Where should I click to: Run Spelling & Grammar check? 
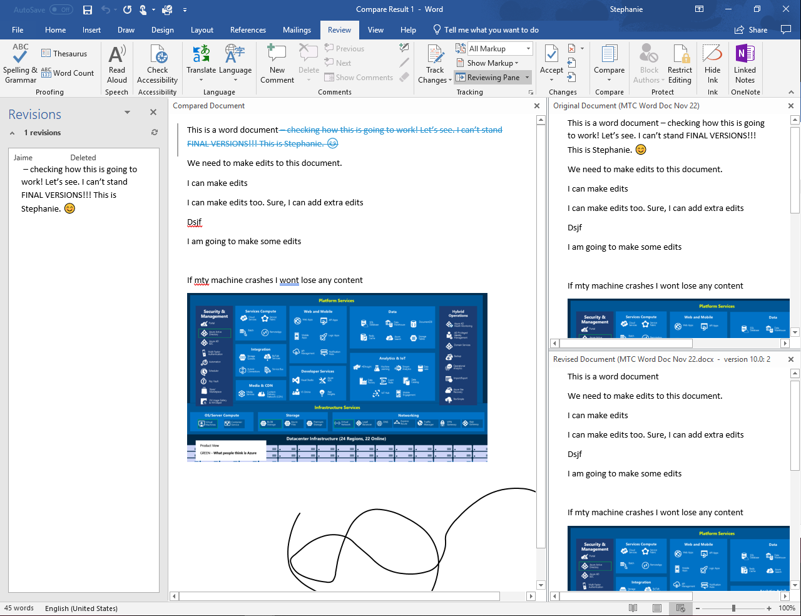coord(20,63)
